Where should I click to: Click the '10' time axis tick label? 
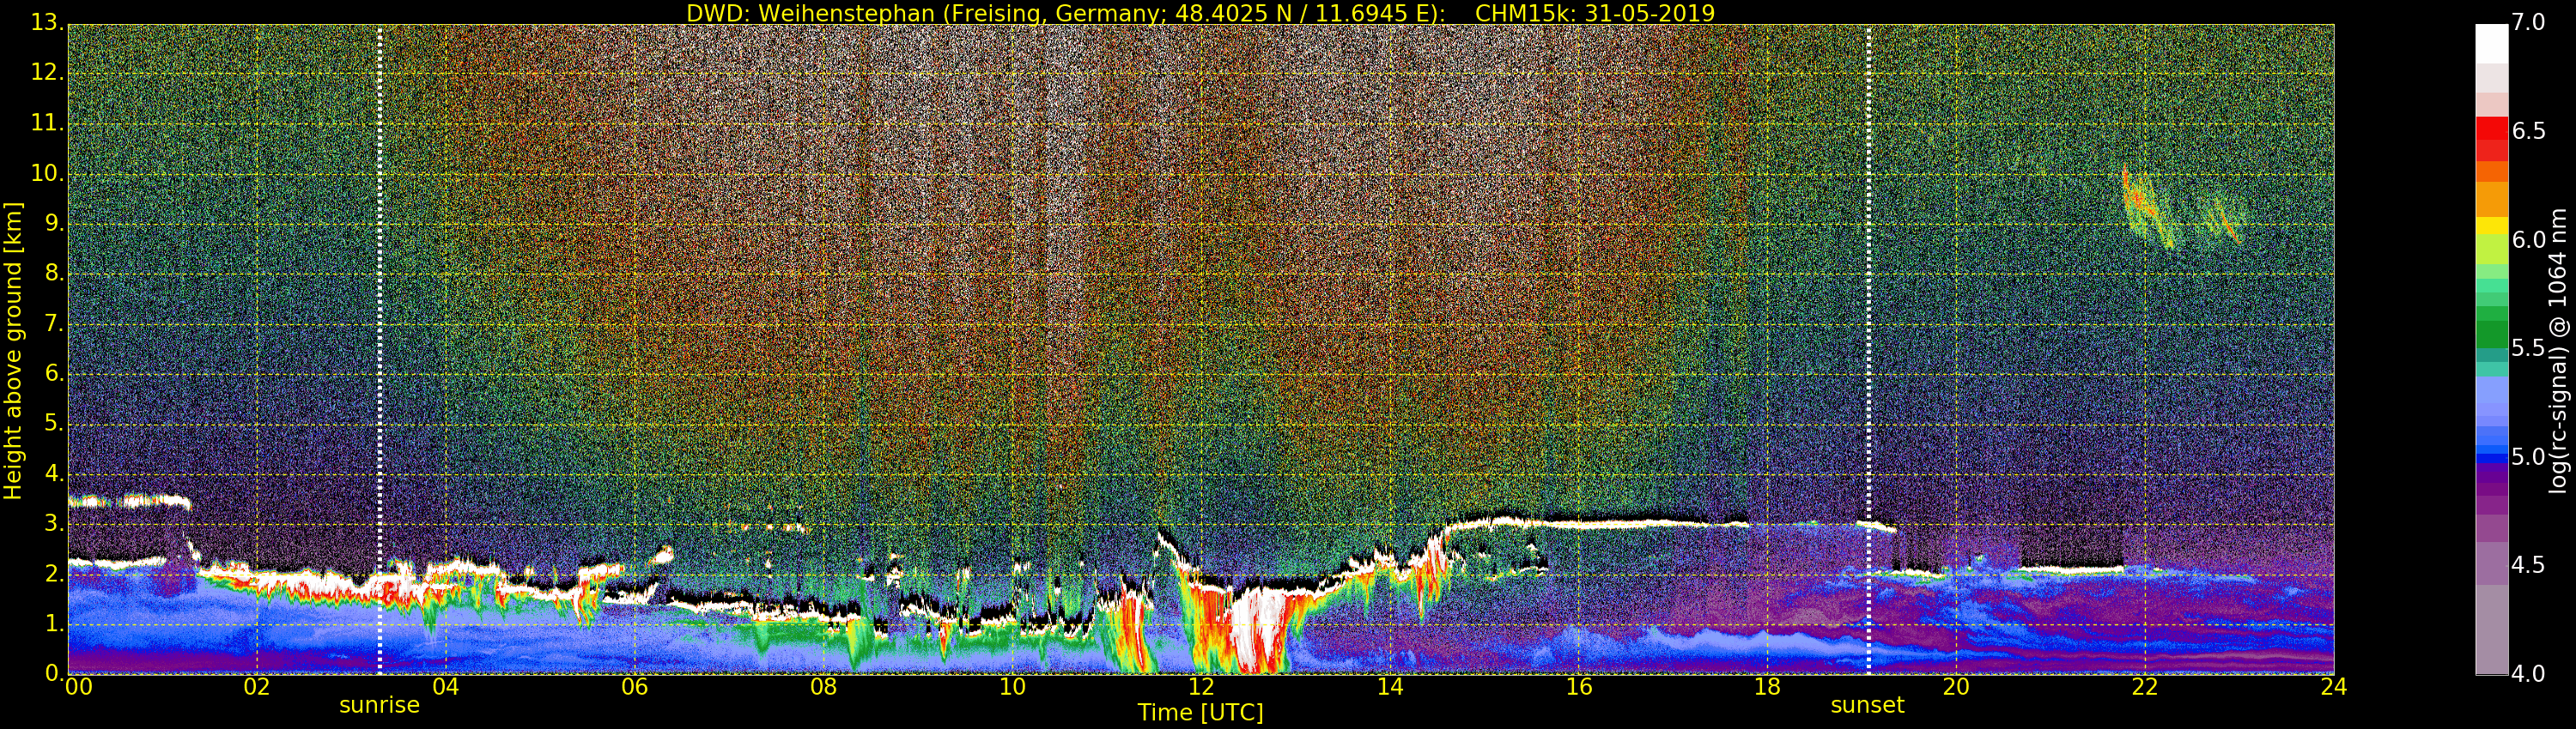(1012, 686)
